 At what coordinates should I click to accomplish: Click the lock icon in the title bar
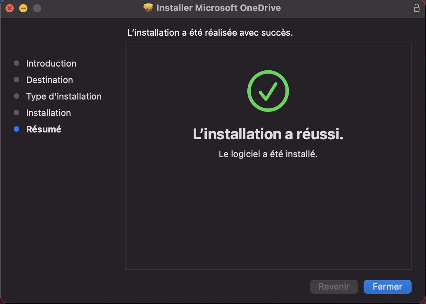[x=417, y=8]
